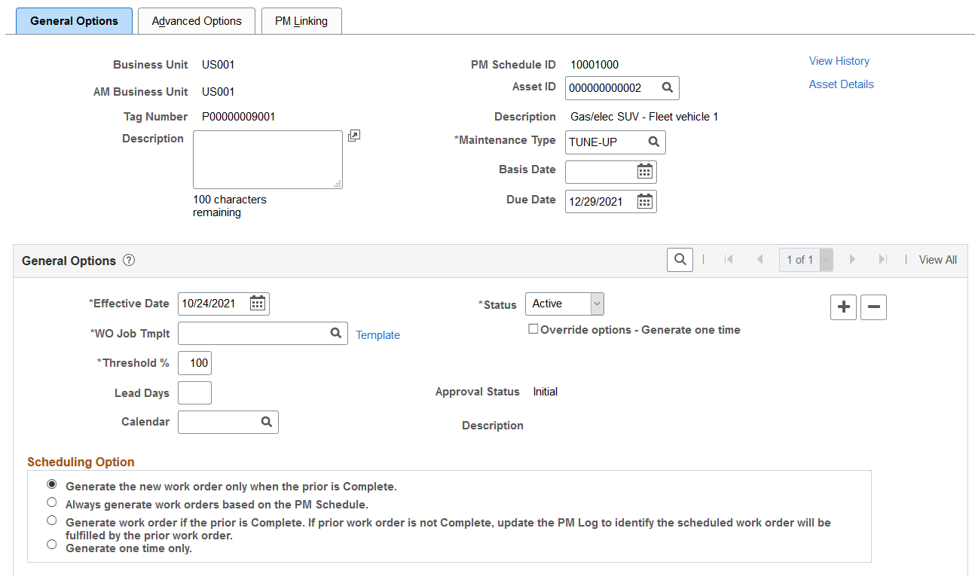This screenshot has width=975, height=577.
Task: Select 'Generate work order if the prior is Complete' option
Action: tap(52, 521)
